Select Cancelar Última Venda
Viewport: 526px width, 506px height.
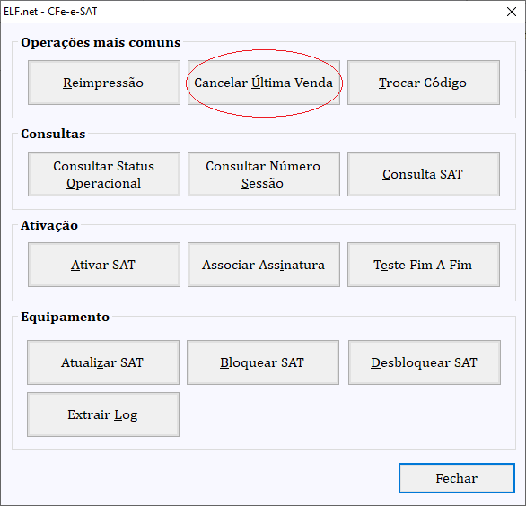point(264,83)
